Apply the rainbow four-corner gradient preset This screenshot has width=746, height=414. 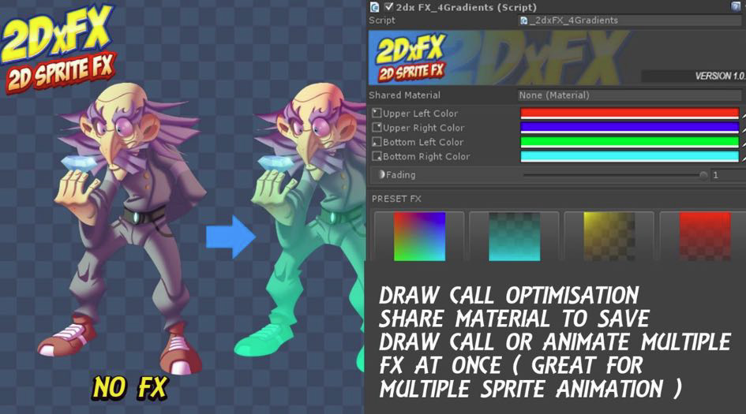point(419,237)
